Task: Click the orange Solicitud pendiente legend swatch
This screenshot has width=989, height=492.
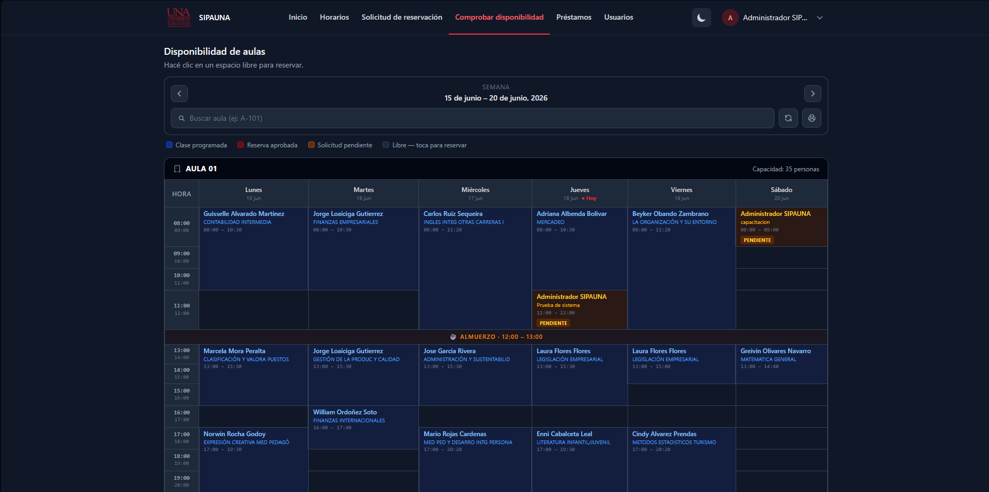Action: tap(311, 145)
